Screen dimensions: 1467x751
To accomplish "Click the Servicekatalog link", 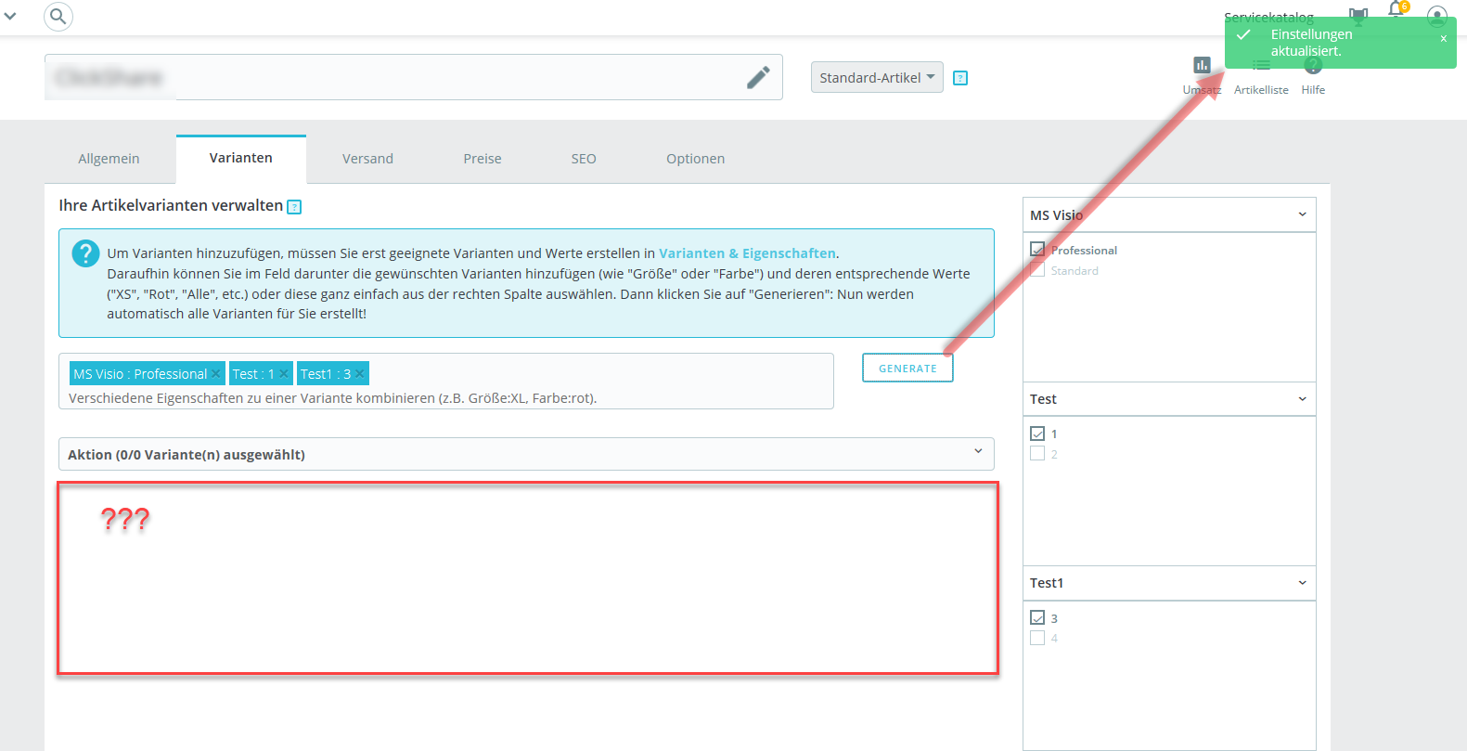I will (1268, 18).
